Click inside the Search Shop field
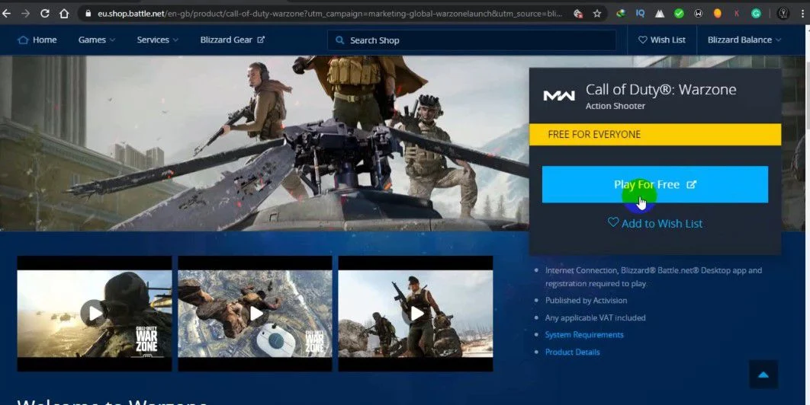The image size is (810, 405). 471,40
